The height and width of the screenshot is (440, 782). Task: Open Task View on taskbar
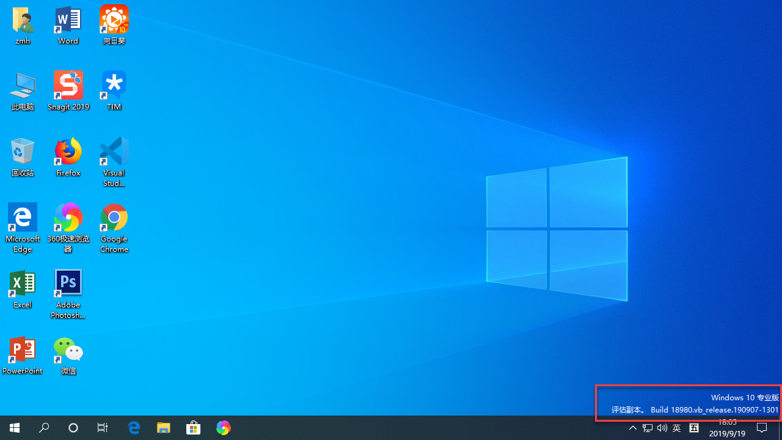pos(103,428)
